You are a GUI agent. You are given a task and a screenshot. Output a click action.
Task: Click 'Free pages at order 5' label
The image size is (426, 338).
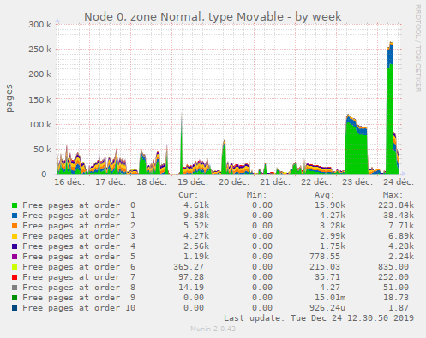(x=79, y=257)
